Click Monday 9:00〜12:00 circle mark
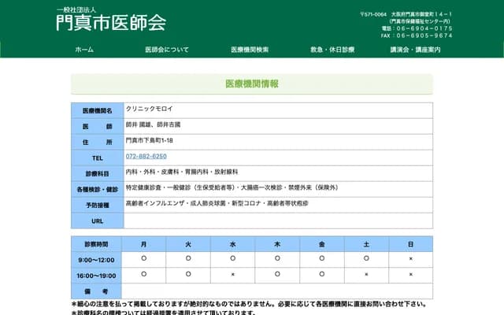Viewport: 504px width, 315px height. (143, 258)
